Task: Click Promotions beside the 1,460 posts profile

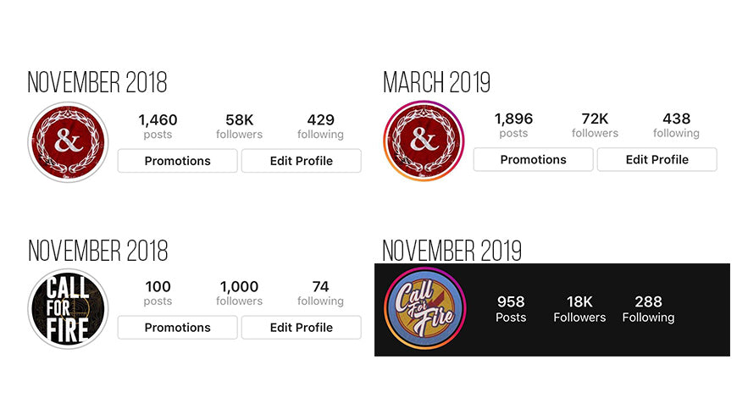Action: click(177, 161)
